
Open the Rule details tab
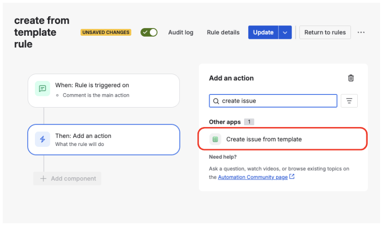pyautogui.click(x=223, y=33)
